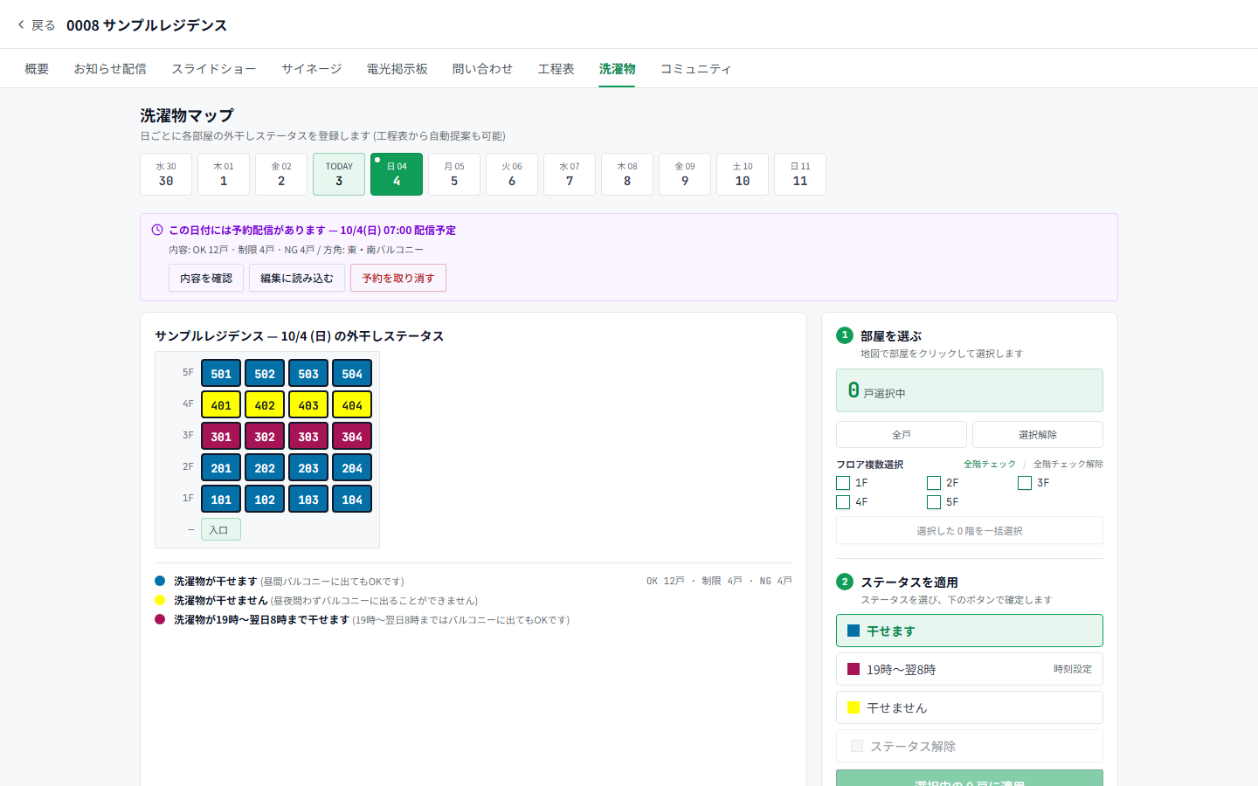This screenshot has width=1258, height=786.
Task: Clear selection with 選択解除 button
Action: (1038, 434)
